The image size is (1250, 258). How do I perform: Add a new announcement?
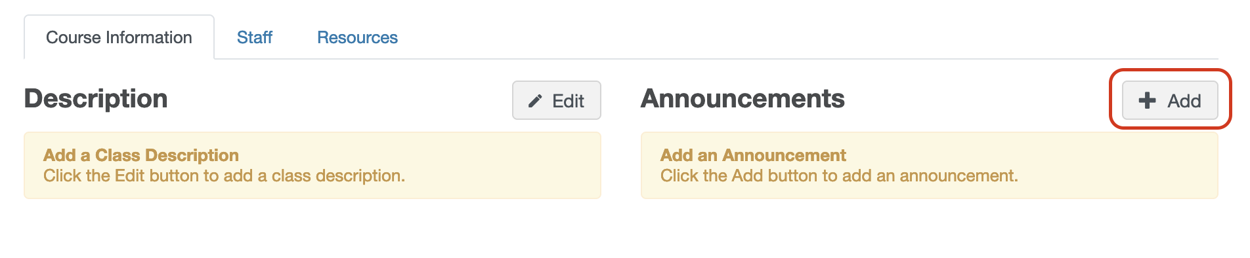click(1170, 100)
